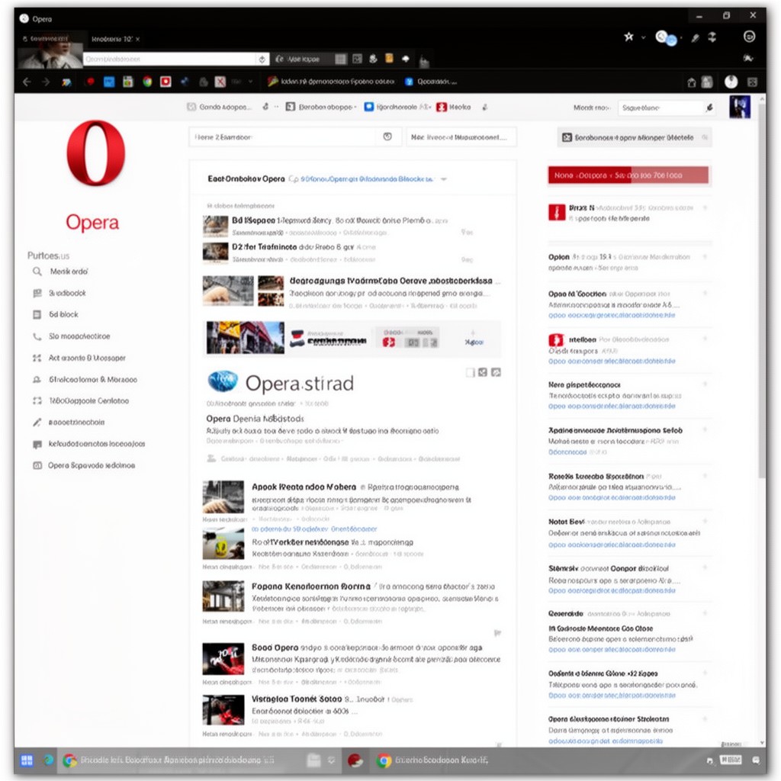Open the red Opera icon on the taskbar
The height and width of the screenshot is (781, 781).
[355, 760]
